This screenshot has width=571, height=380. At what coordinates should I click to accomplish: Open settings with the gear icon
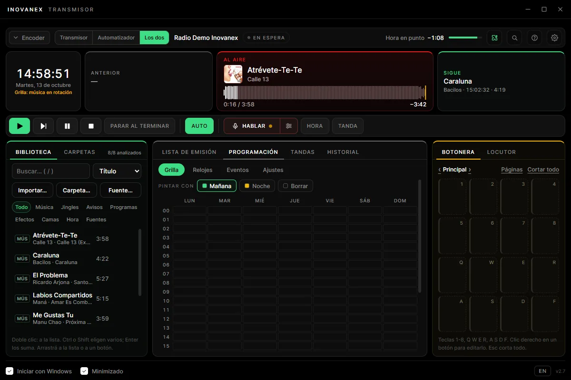[554, 38]
